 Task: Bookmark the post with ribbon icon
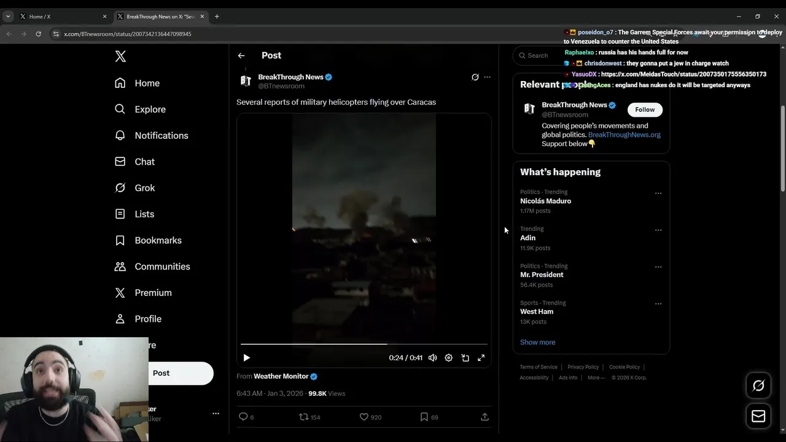424,417
